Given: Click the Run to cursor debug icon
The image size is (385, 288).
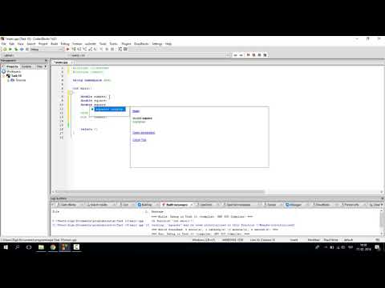Looking at the screenshot, I should 74,49.
